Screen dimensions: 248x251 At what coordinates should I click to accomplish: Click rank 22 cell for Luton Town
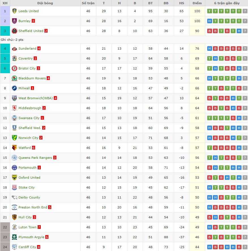click(5, 227)
